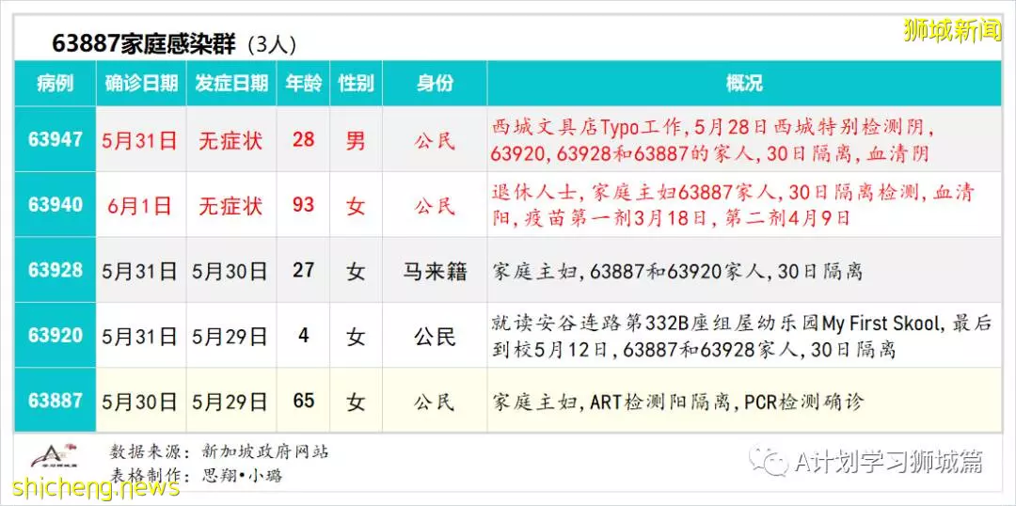Click "公民" in row 63940
The width and height of the screenshot is (1016, 506).
pos(435,206)
